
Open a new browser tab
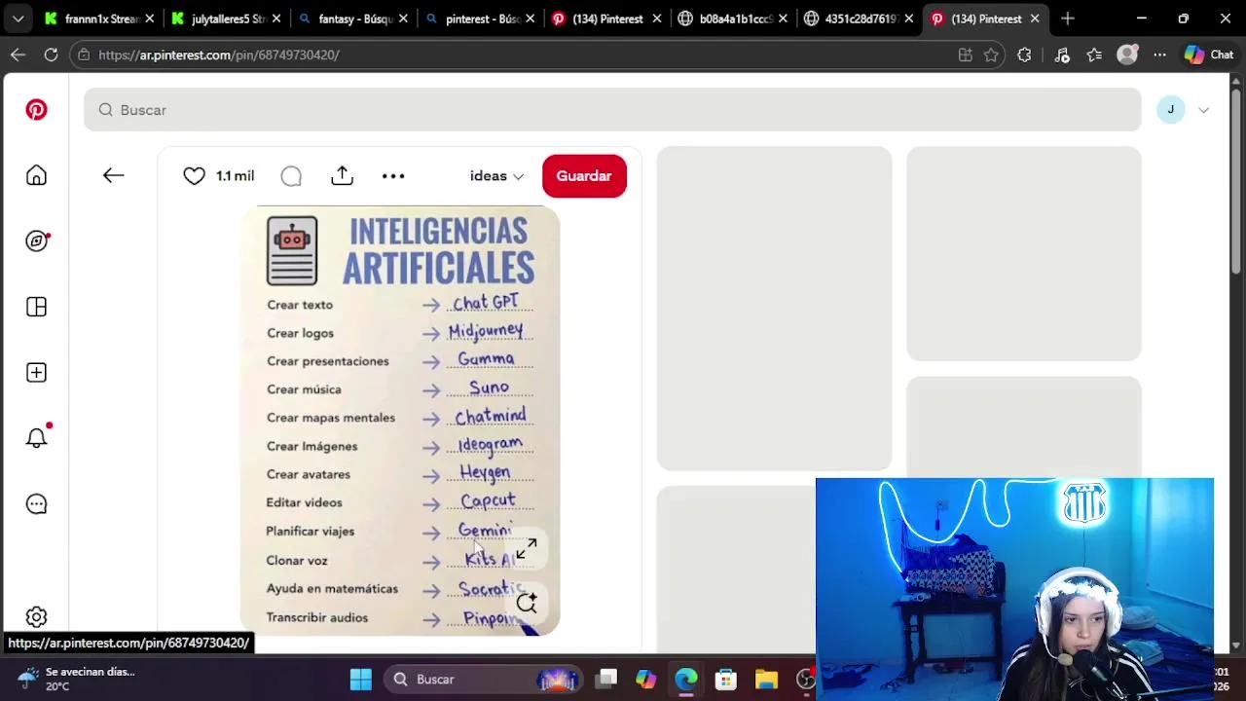pos(1068,18)
